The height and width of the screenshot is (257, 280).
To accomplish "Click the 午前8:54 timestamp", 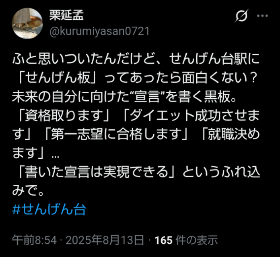I will tap(34, 240).
